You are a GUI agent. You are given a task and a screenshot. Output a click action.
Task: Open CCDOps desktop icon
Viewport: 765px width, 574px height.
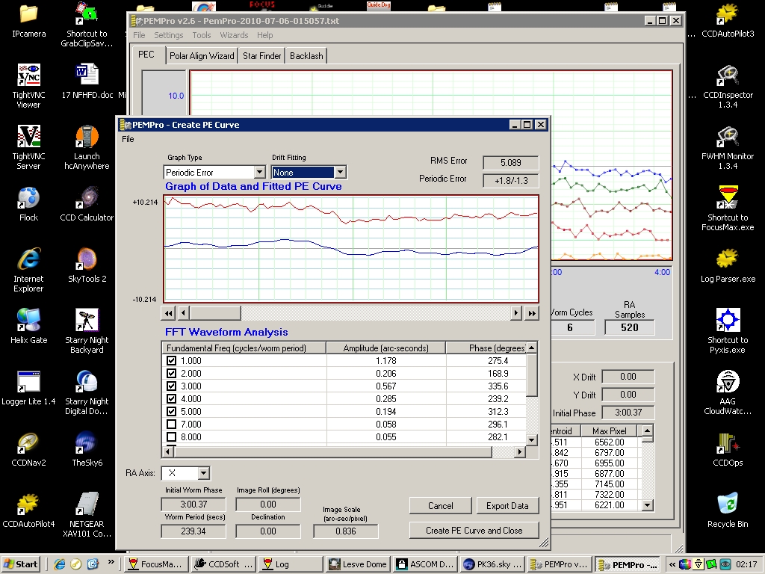pos(728,448)
